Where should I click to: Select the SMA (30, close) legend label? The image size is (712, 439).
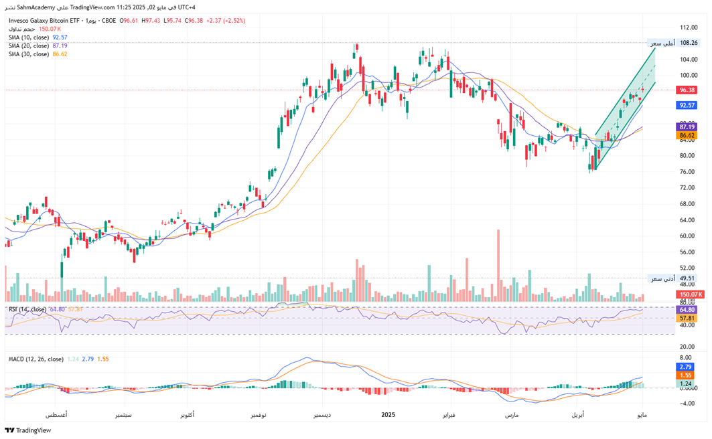pyautogui.click(x=29, y=54)
